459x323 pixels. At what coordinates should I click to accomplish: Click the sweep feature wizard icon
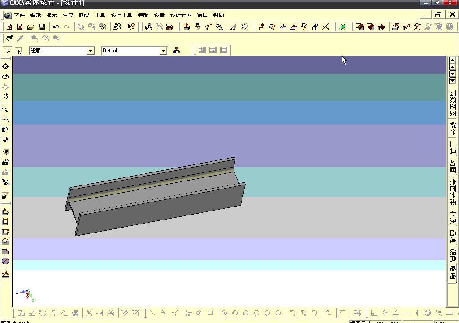[208, 27]
